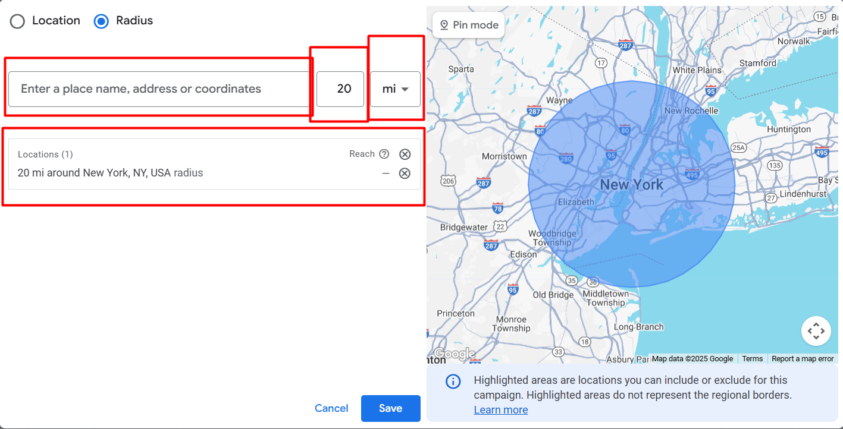Open the Learn more link
843x429 pixels.
point(500,410)
